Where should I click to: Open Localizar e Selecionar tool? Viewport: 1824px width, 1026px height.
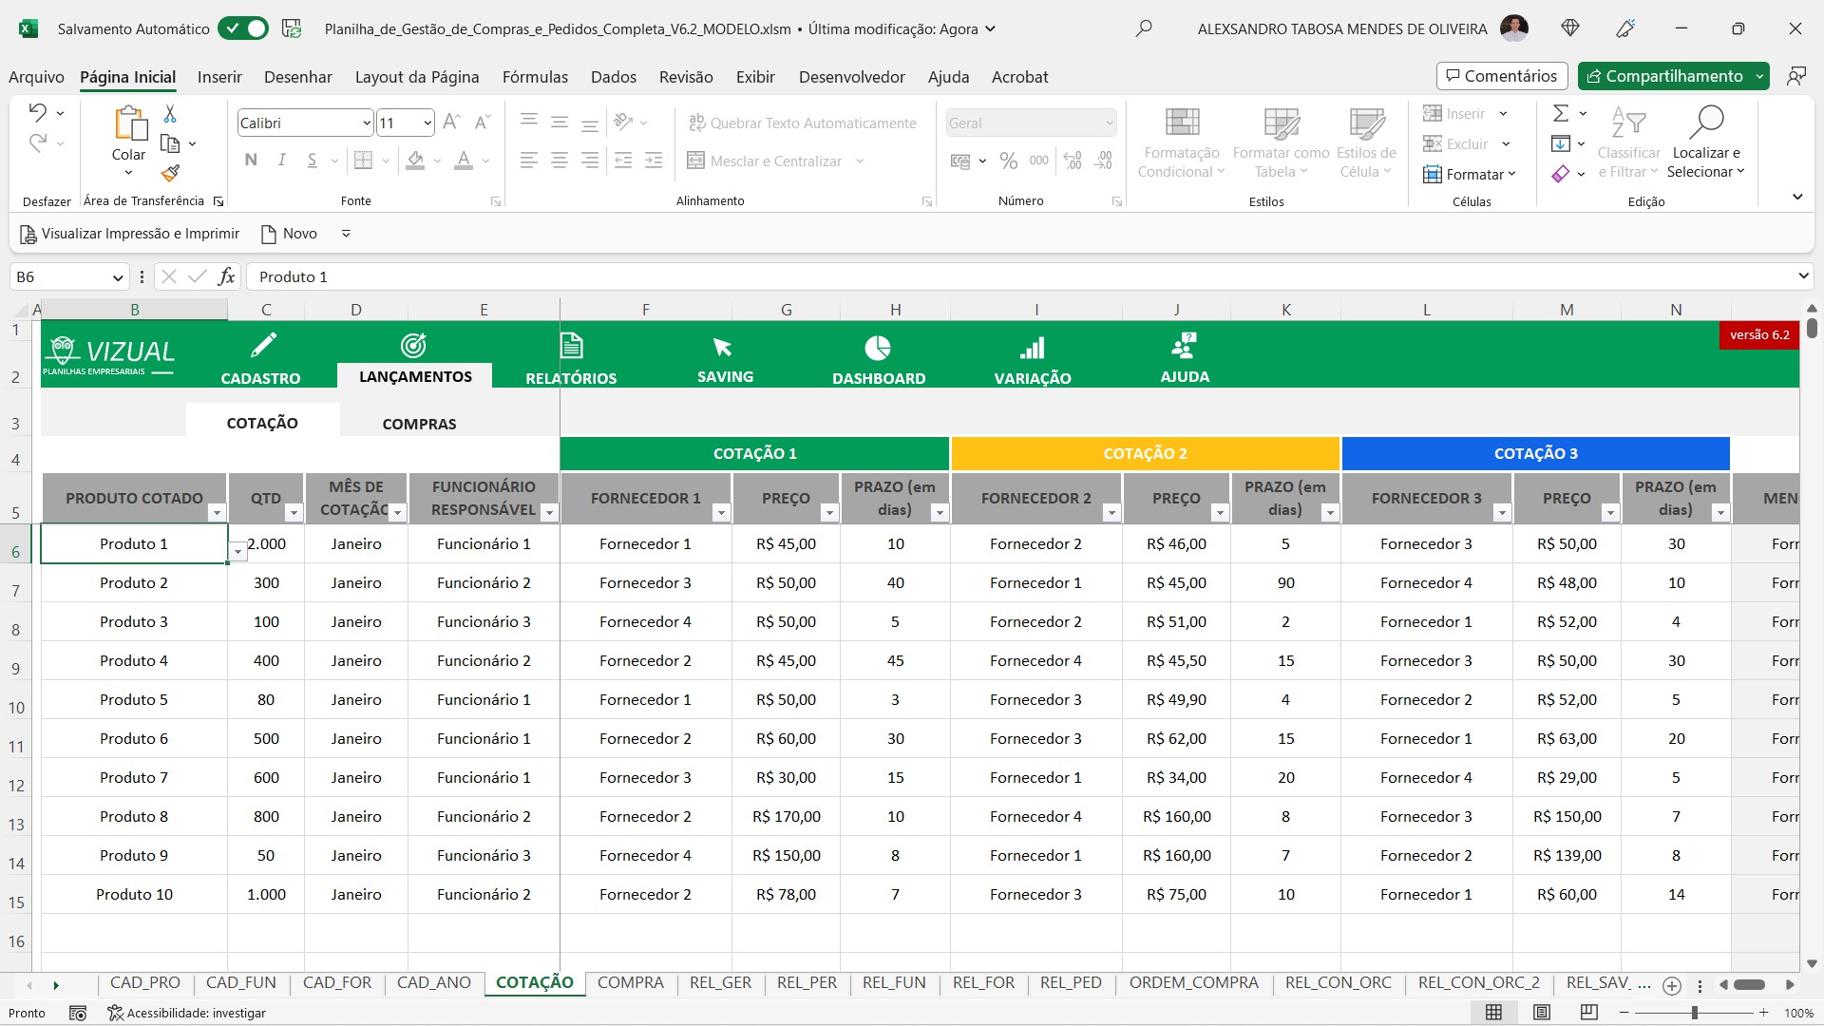pyautogui.click(x=1706, y=142)
